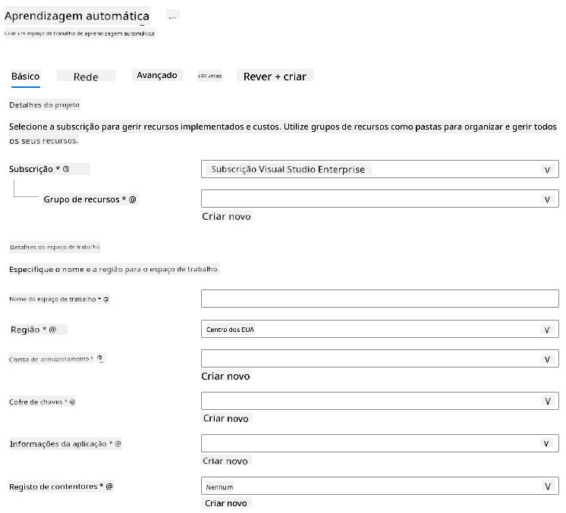Click info icon beside Registo de contentores

[109, 486]
